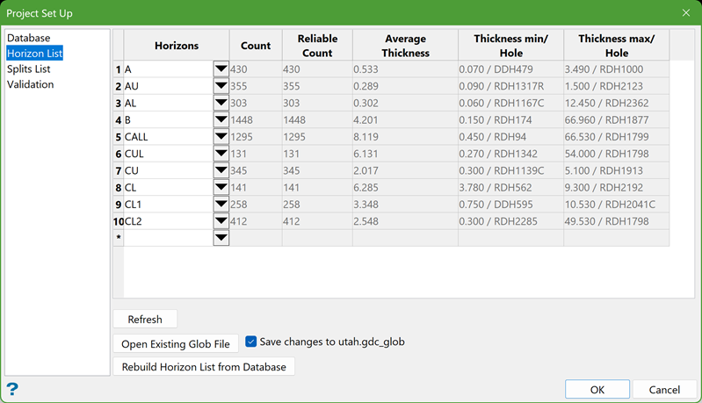This screenshot has width=702, height=403.
Task: Click horizon name cell CALL
Action: click(x=169, y=137)
